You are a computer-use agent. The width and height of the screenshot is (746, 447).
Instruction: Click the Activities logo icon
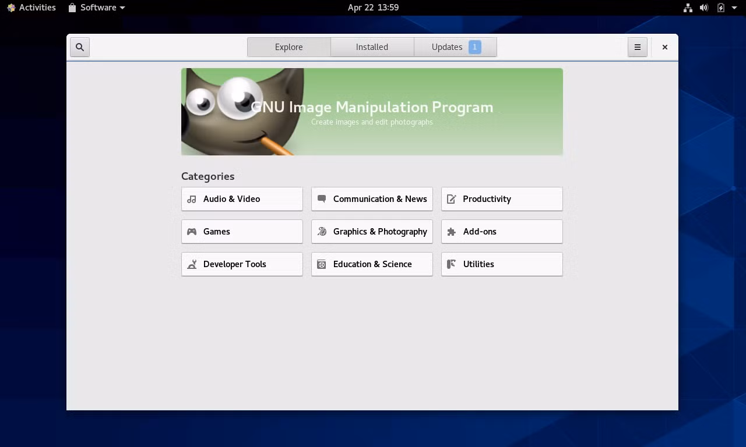pyautogui.click(x=11, y=8)
